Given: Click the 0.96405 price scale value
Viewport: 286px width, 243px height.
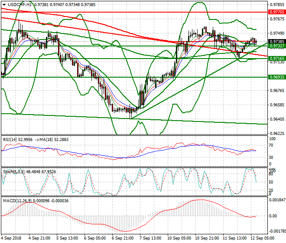Looking at the screenshot, I should click(277, 119).
